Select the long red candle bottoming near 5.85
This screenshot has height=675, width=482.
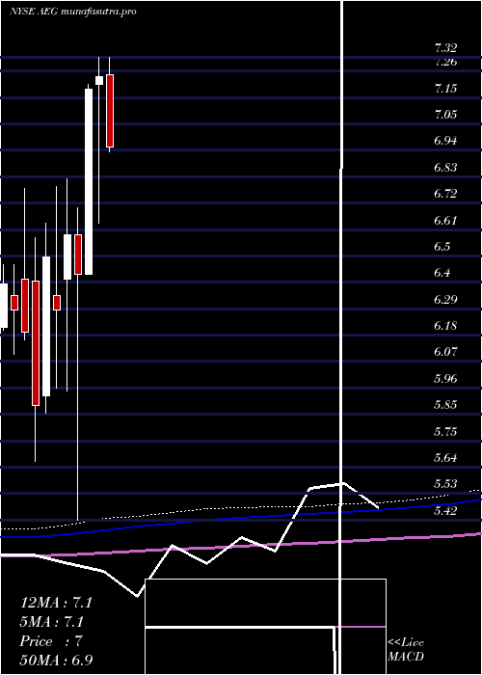tap(36, 343)
